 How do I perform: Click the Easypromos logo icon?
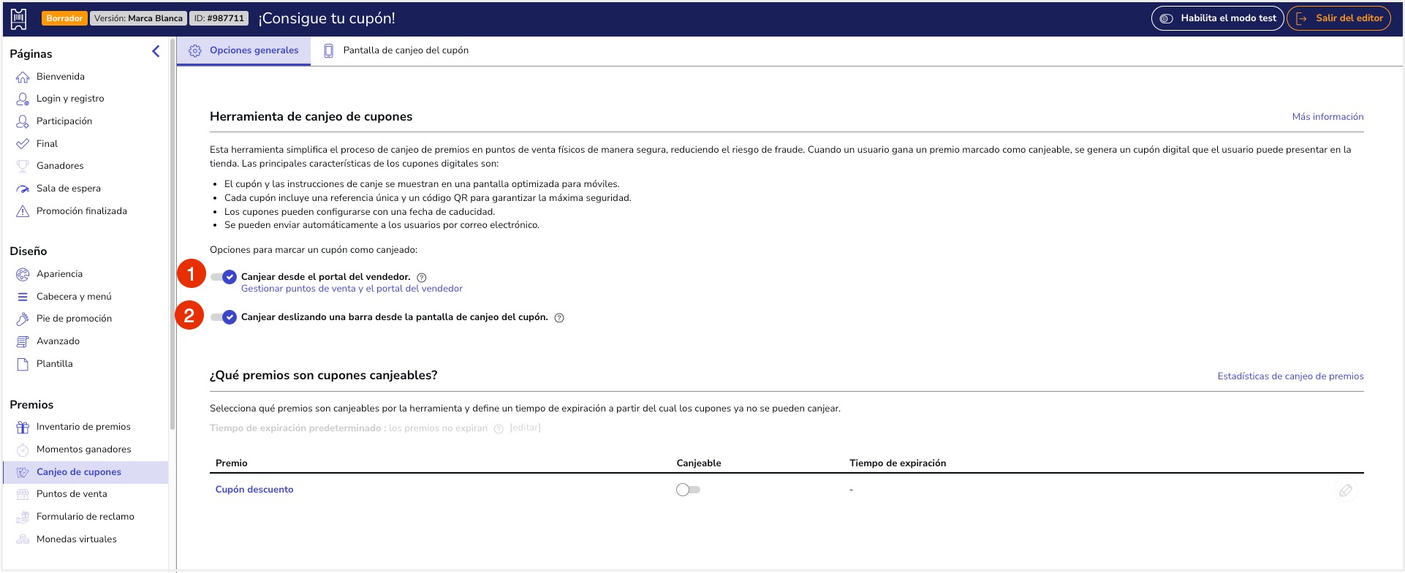pos(19,18)
